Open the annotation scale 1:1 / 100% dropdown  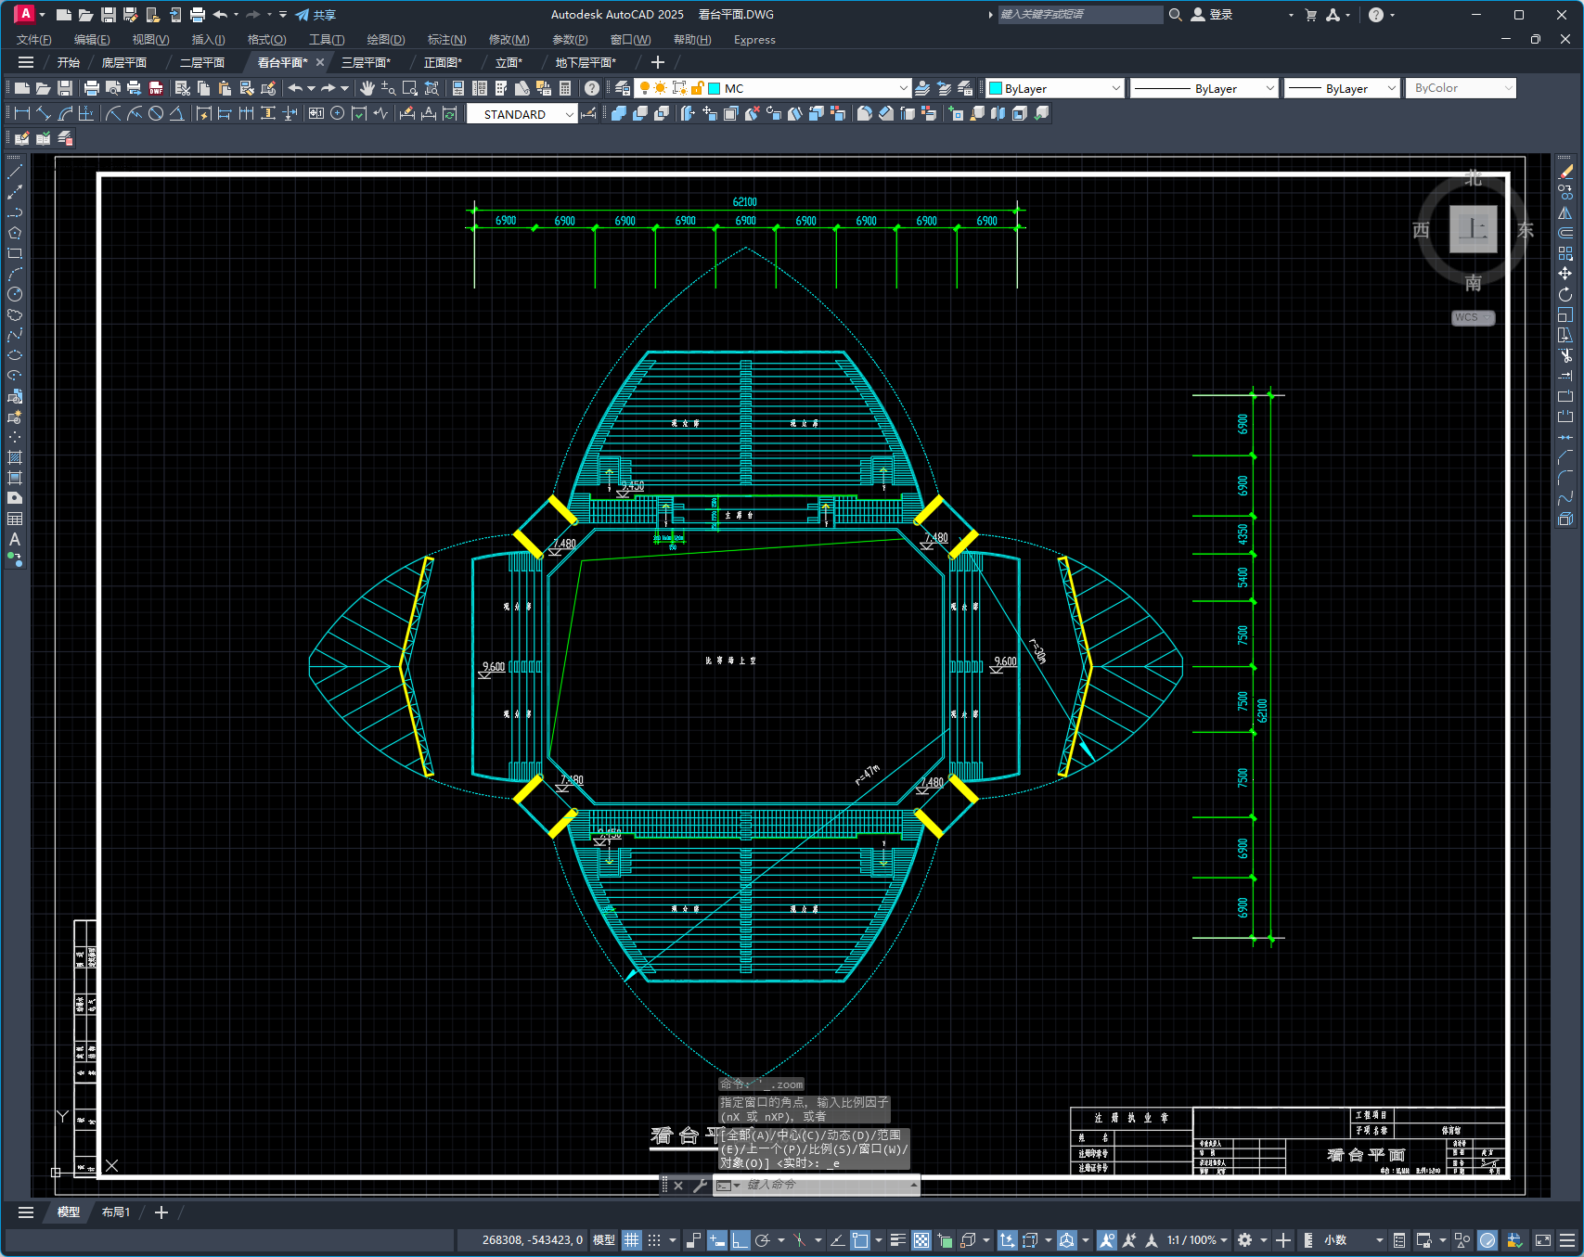1198,1240
